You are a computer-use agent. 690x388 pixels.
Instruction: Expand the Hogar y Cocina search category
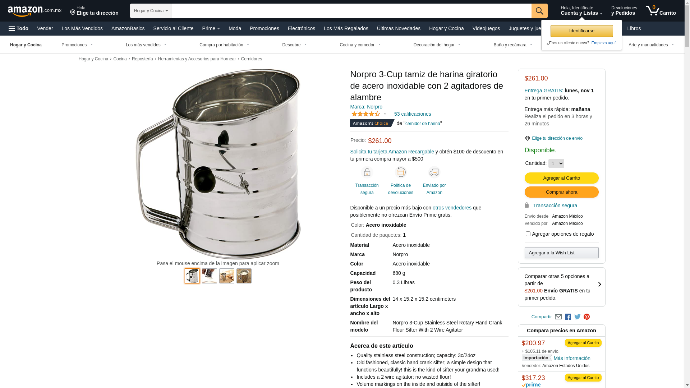pyautogui.click(x=151, y=11)
